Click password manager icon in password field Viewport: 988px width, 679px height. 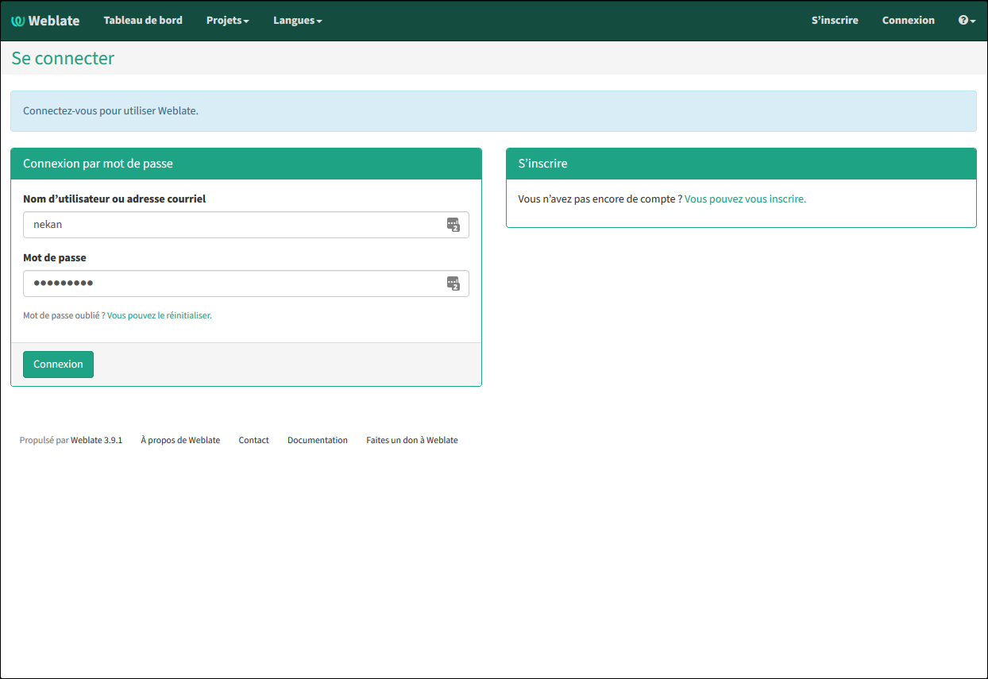click(453, 284)
